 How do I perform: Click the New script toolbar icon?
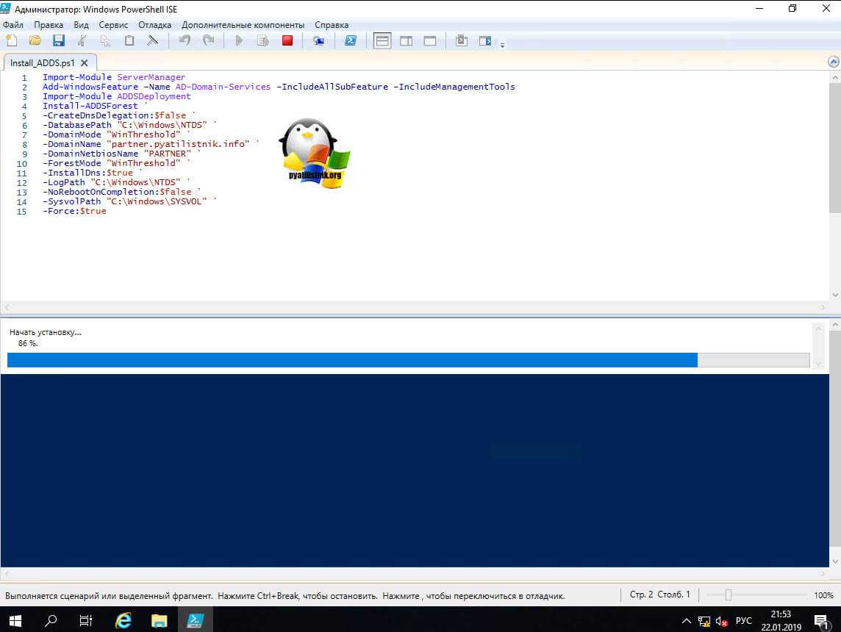pyautogui.click(x=11, y=41)
